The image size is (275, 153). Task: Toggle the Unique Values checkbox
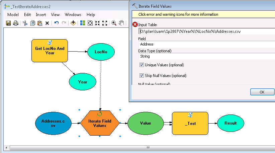pyautogui.click(x=142, y=65)
